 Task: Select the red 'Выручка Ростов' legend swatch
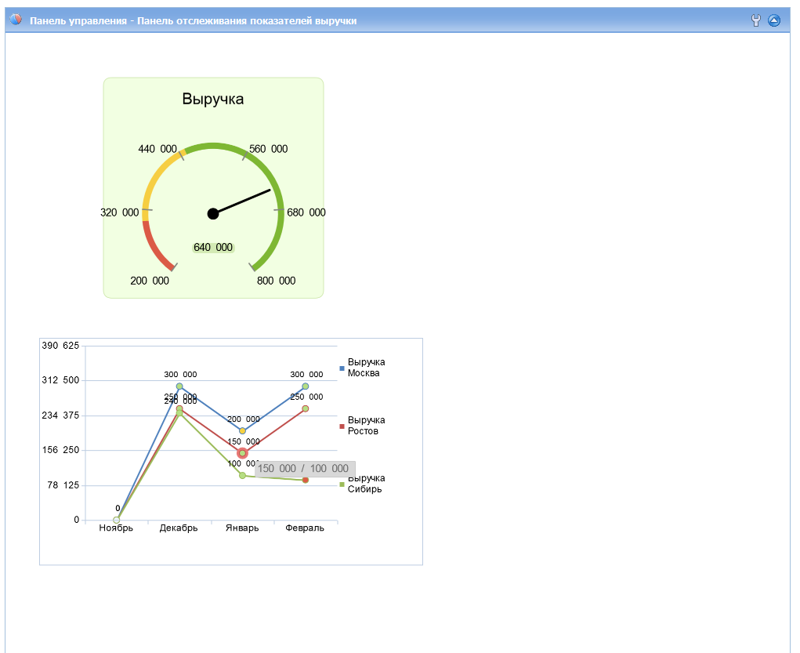[x=342, y=426]
